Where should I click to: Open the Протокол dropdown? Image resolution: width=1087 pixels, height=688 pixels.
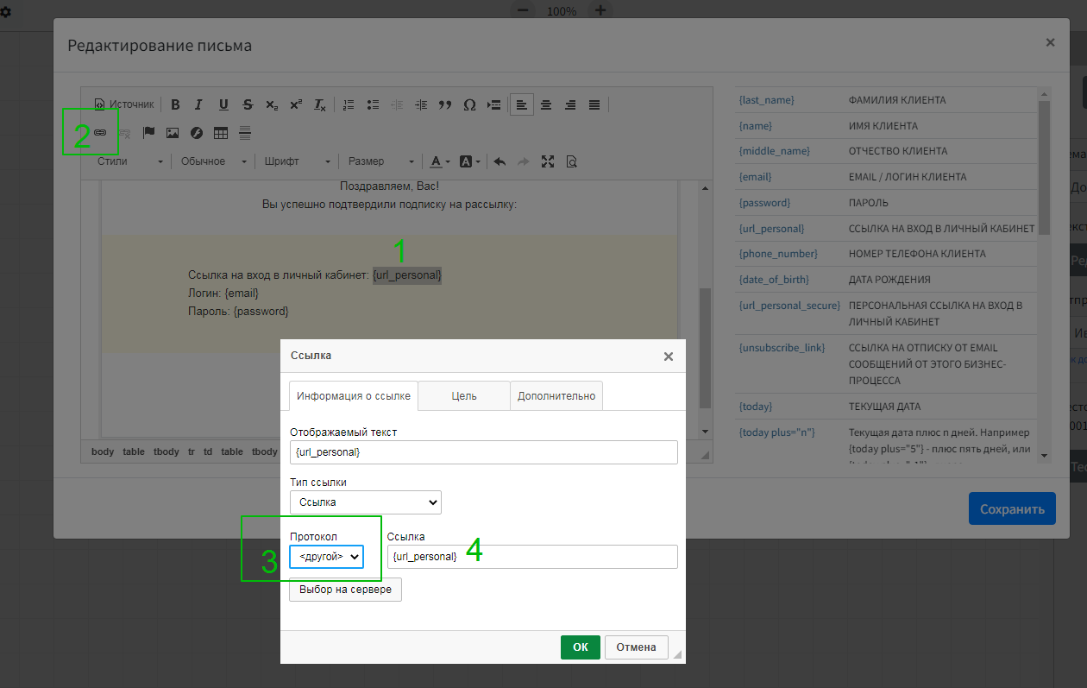[327, 557]
